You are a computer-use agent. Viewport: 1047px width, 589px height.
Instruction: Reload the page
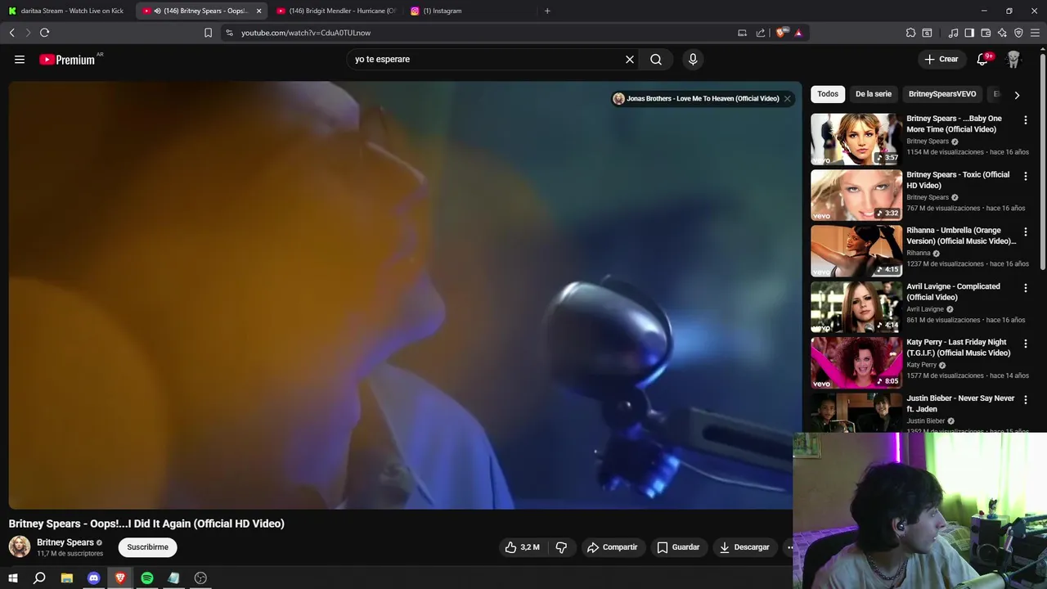tap(44, 33)
